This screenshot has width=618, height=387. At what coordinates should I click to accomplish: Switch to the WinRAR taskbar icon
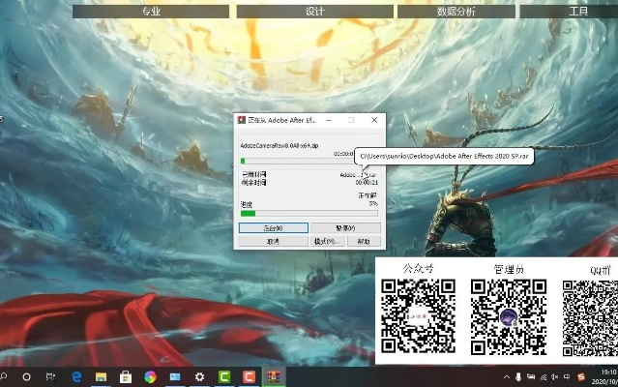(274, 377)
